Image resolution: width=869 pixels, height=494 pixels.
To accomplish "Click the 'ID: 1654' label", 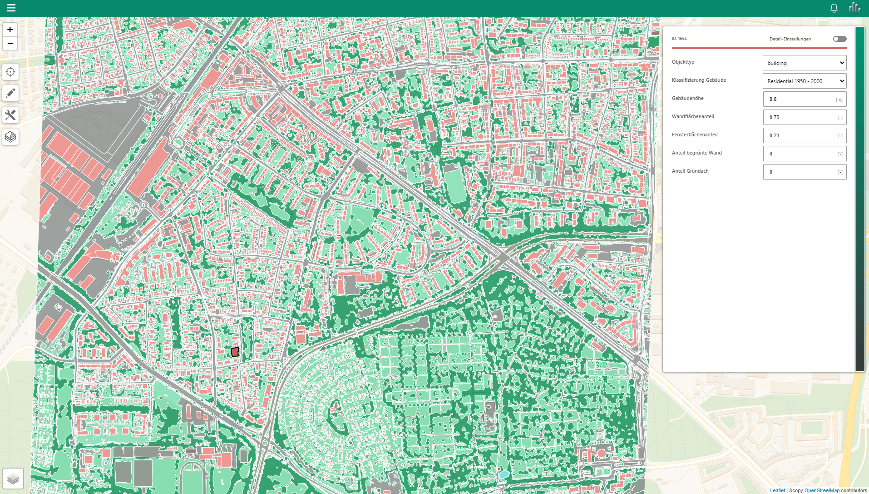I will point(679,39).
